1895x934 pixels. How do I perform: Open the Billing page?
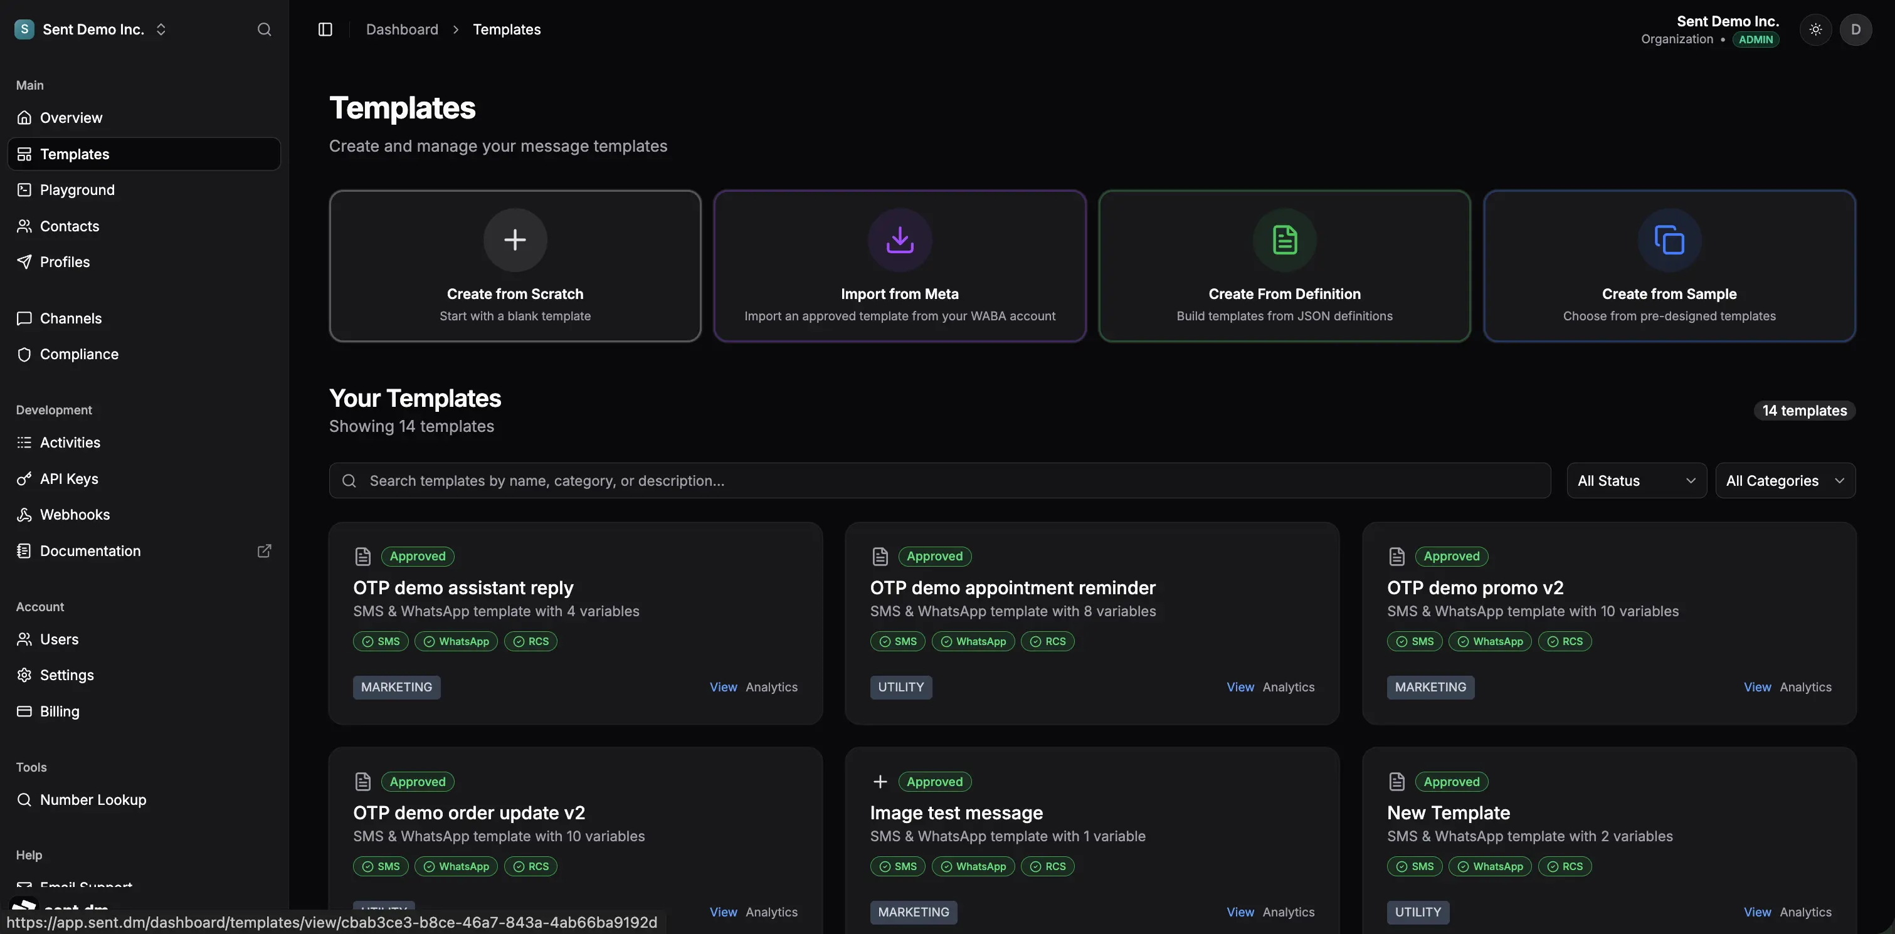(144, 711)
